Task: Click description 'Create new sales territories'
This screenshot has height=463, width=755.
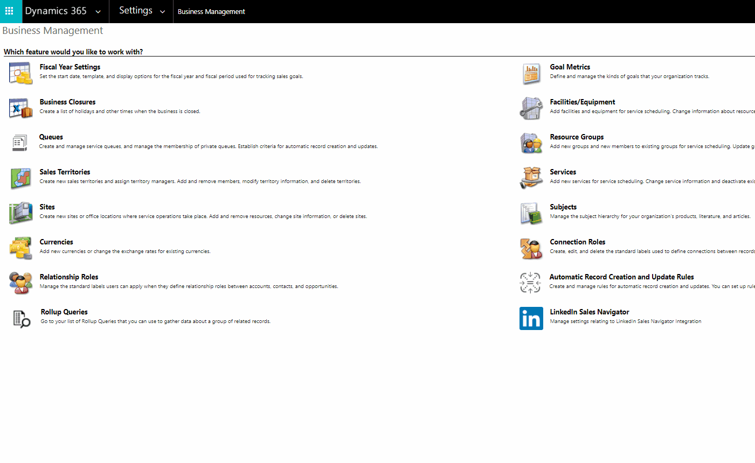Action: 200,181
